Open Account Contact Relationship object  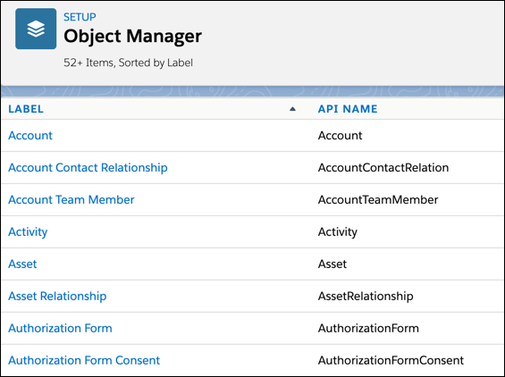88,168
